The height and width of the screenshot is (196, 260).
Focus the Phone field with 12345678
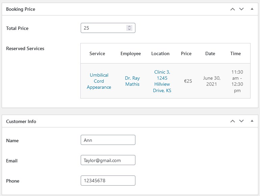coord(108,181)
